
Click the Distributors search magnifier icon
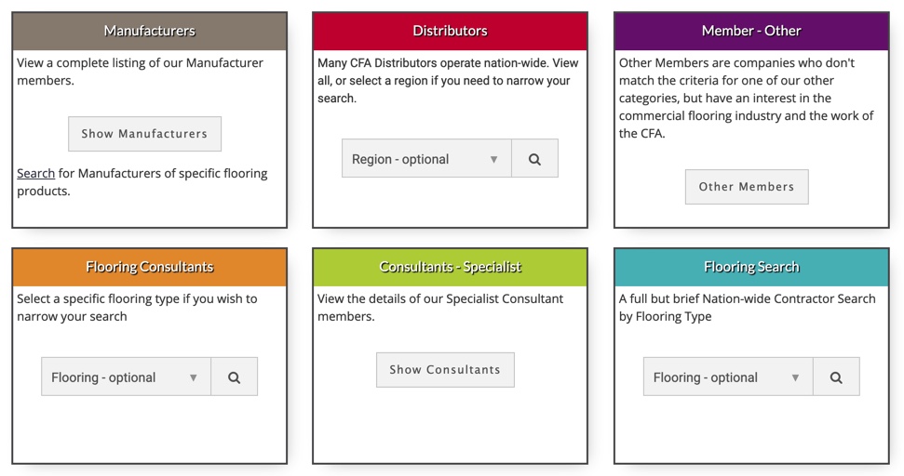(x=534, y=159)
